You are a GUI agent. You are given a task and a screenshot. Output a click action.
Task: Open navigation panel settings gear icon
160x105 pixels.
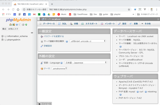point(23,24)
